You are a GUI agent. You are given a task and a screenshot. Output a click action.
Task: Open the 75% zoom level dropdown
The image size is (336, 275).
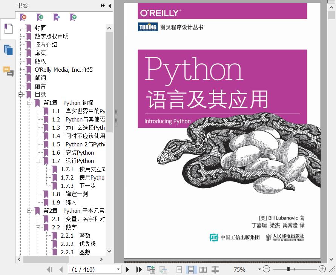[x=259, y=269]
